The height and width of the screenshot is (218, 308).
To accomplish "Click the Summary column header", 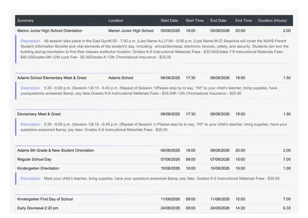I will (x=25, y=21).
